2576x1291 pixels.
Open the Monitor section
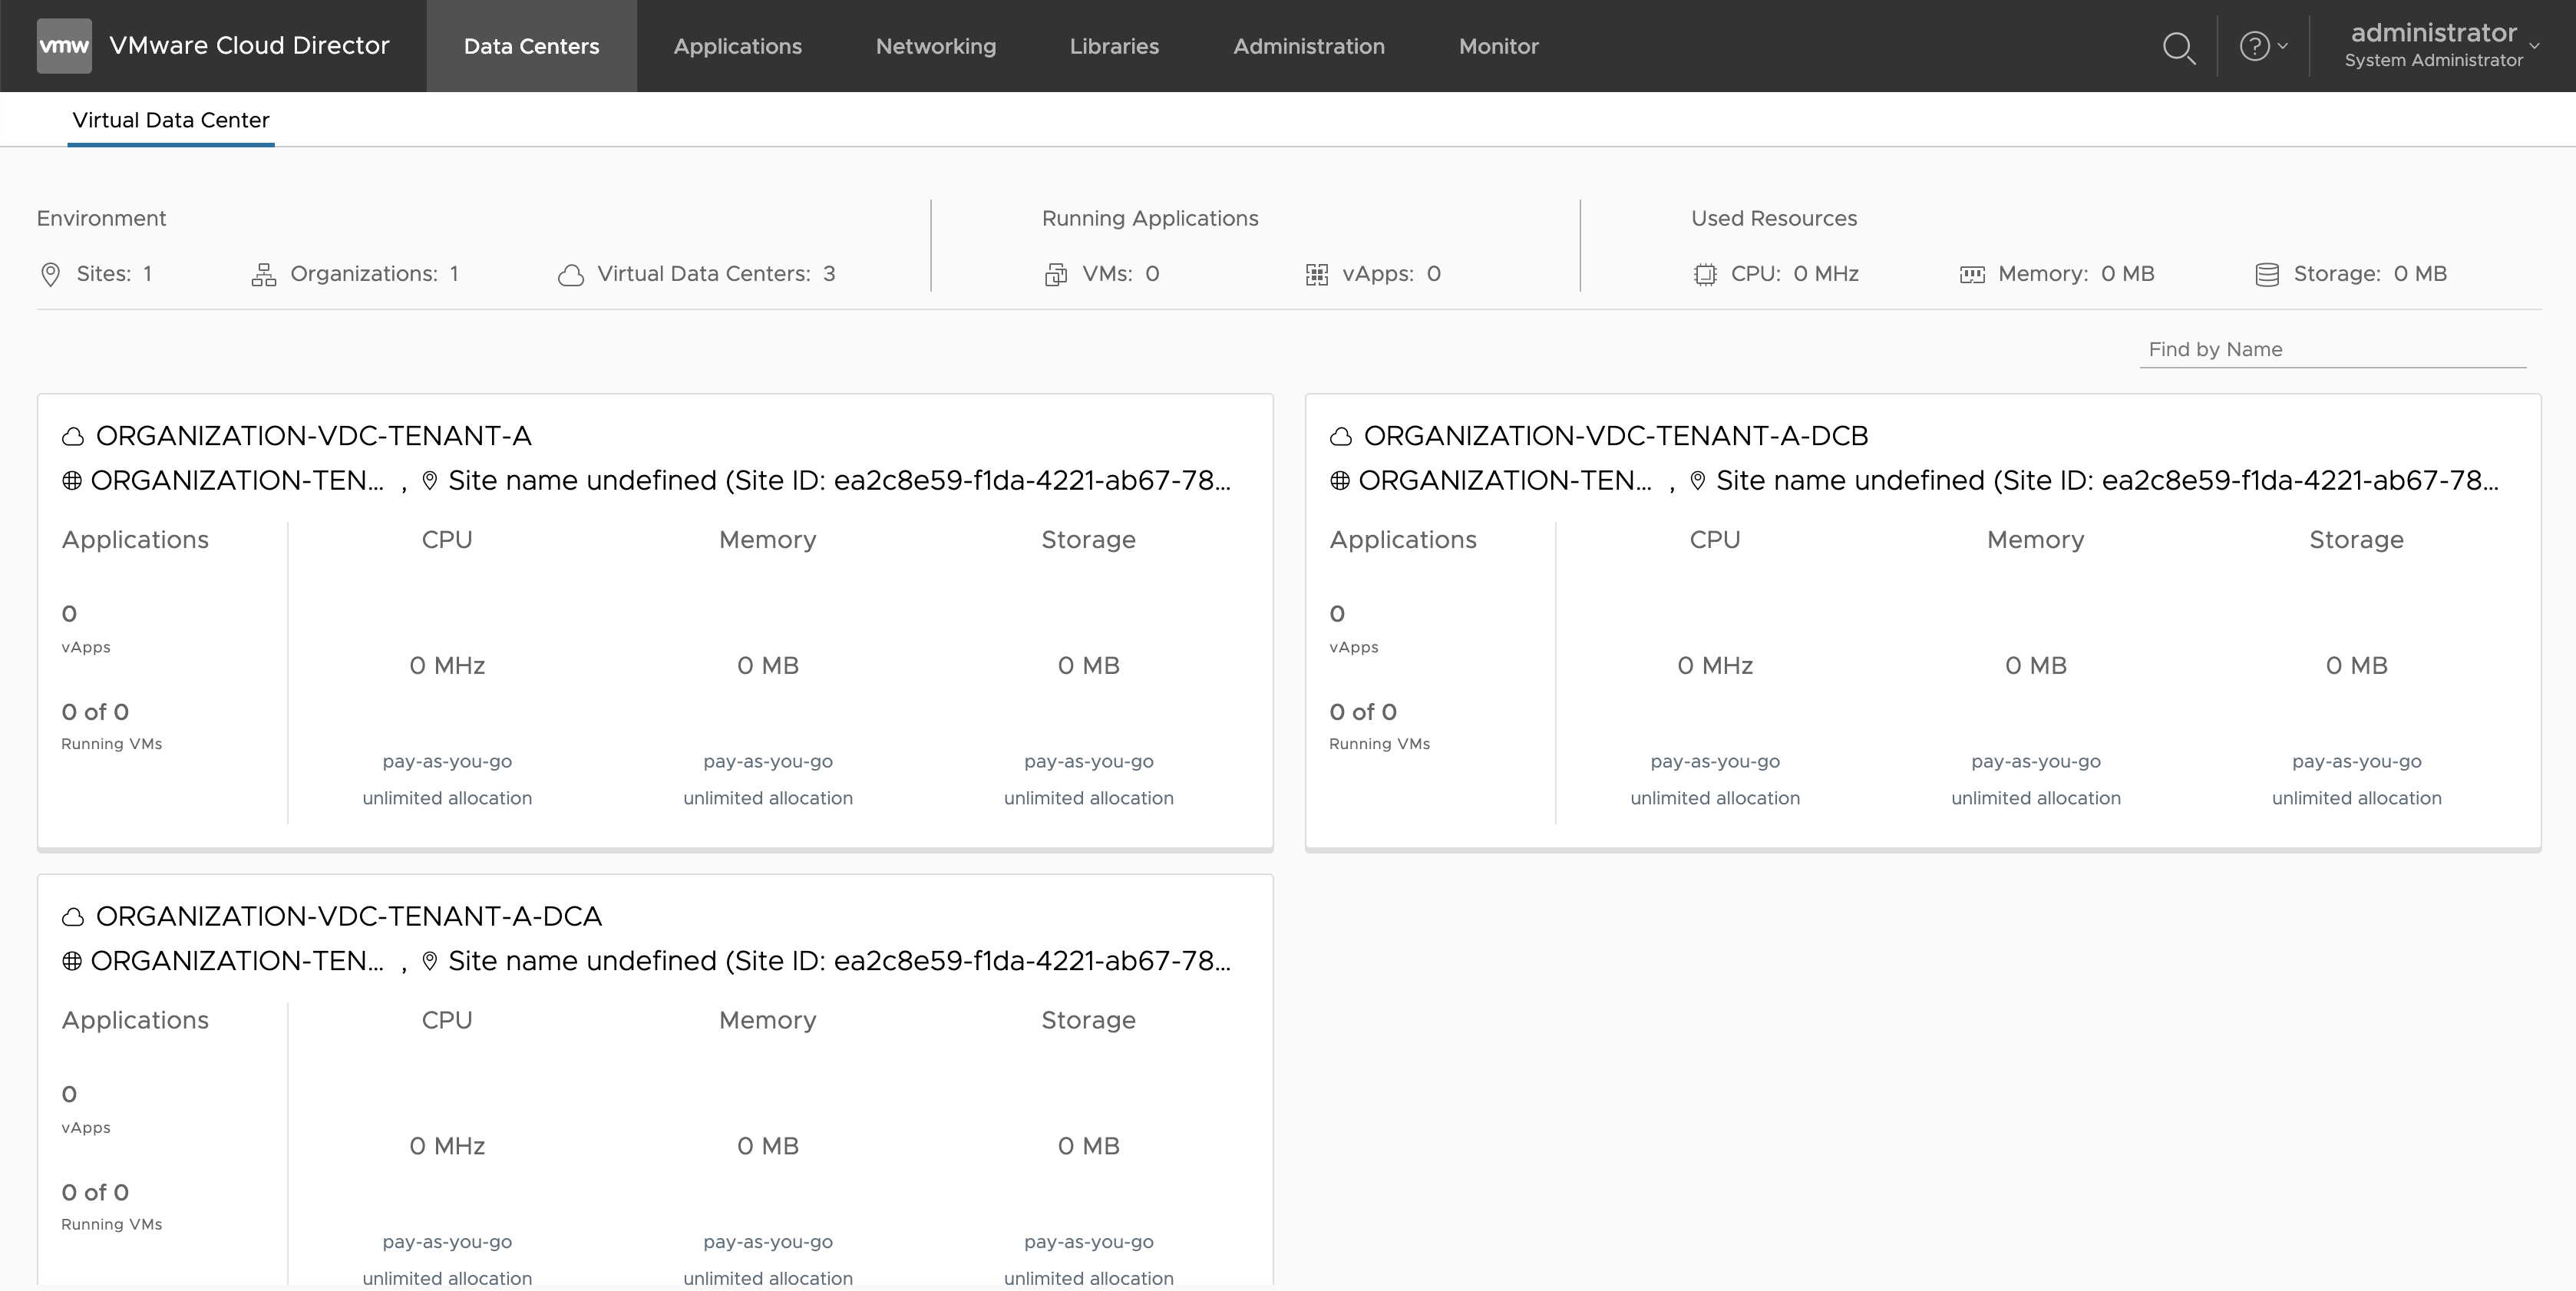1498,46
